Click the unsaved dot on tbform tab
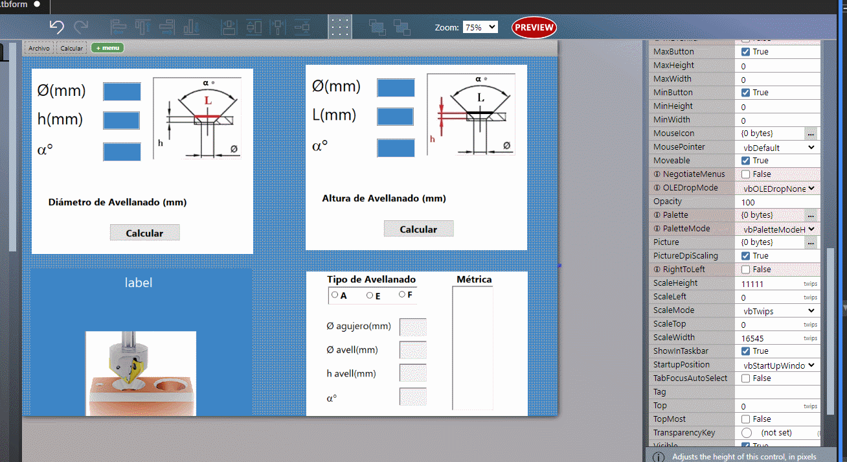The width and height of the screenshot is (847, 462). tap(37, 4)
